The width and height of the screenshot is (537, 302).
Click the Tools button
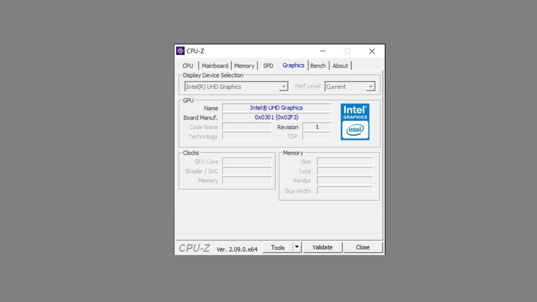click(277, 247)
